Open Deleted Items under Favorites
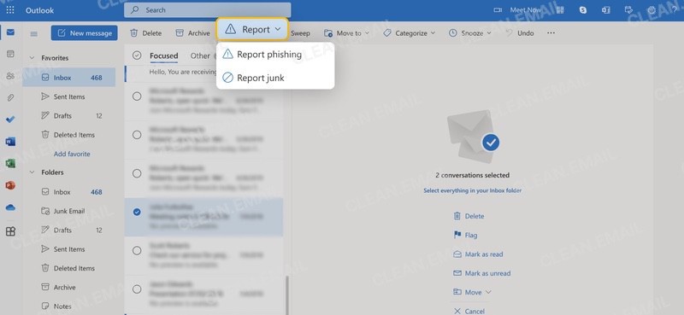684x315 pixels. pyautogui.click(x=69, y=135)
